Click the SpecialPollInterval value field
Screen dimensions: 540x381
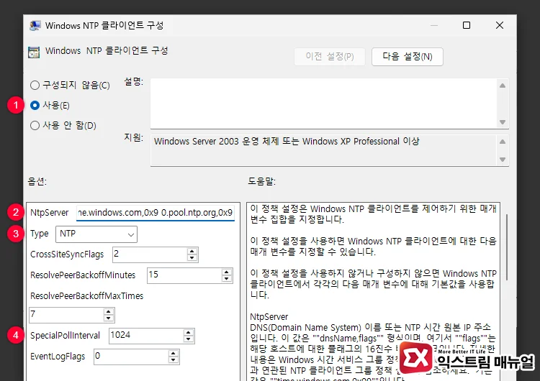pos(146,336)
